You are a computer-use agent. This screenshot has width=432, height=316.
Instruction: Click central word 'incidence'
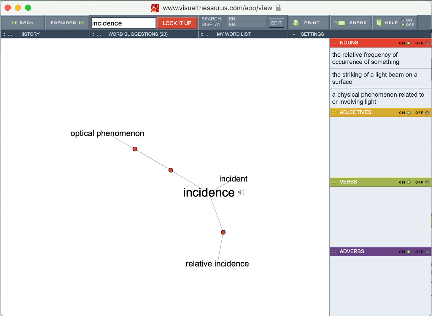[209, 192]
